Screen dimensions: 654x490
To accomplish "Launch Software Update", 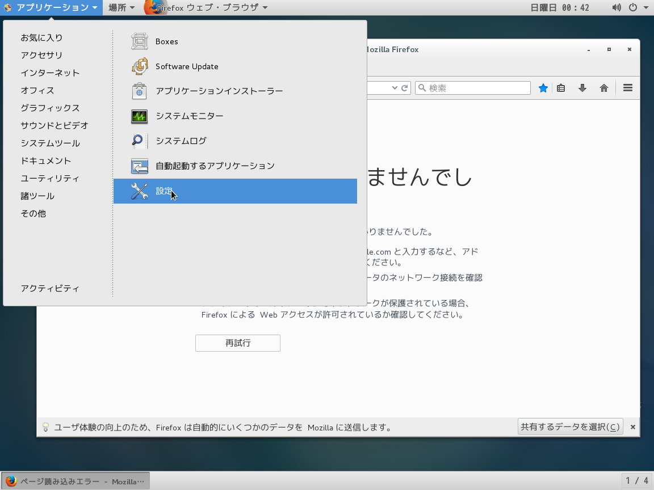I will click(x=235, y=66).
